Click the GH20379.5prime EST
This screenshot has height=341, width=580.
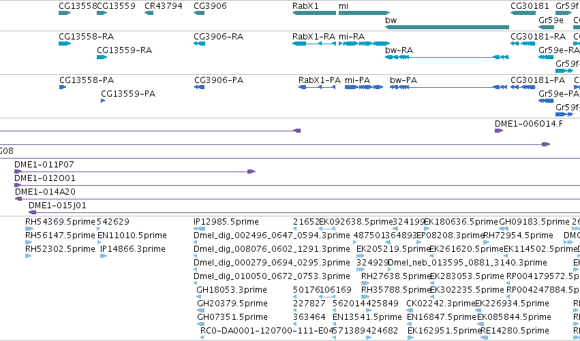(200, 310)
